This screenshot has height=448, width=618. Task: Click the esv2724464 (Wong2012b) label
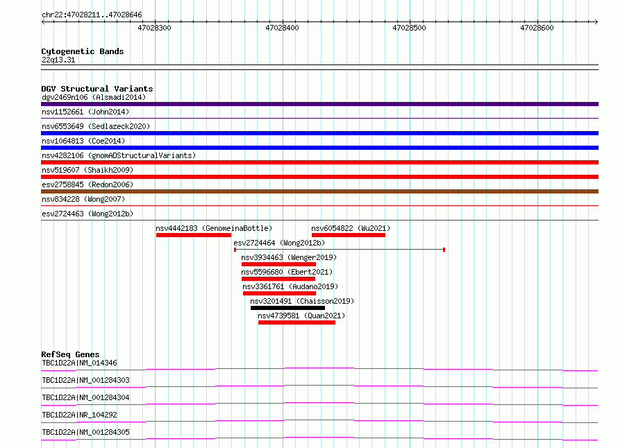click(x=279, y=243)
